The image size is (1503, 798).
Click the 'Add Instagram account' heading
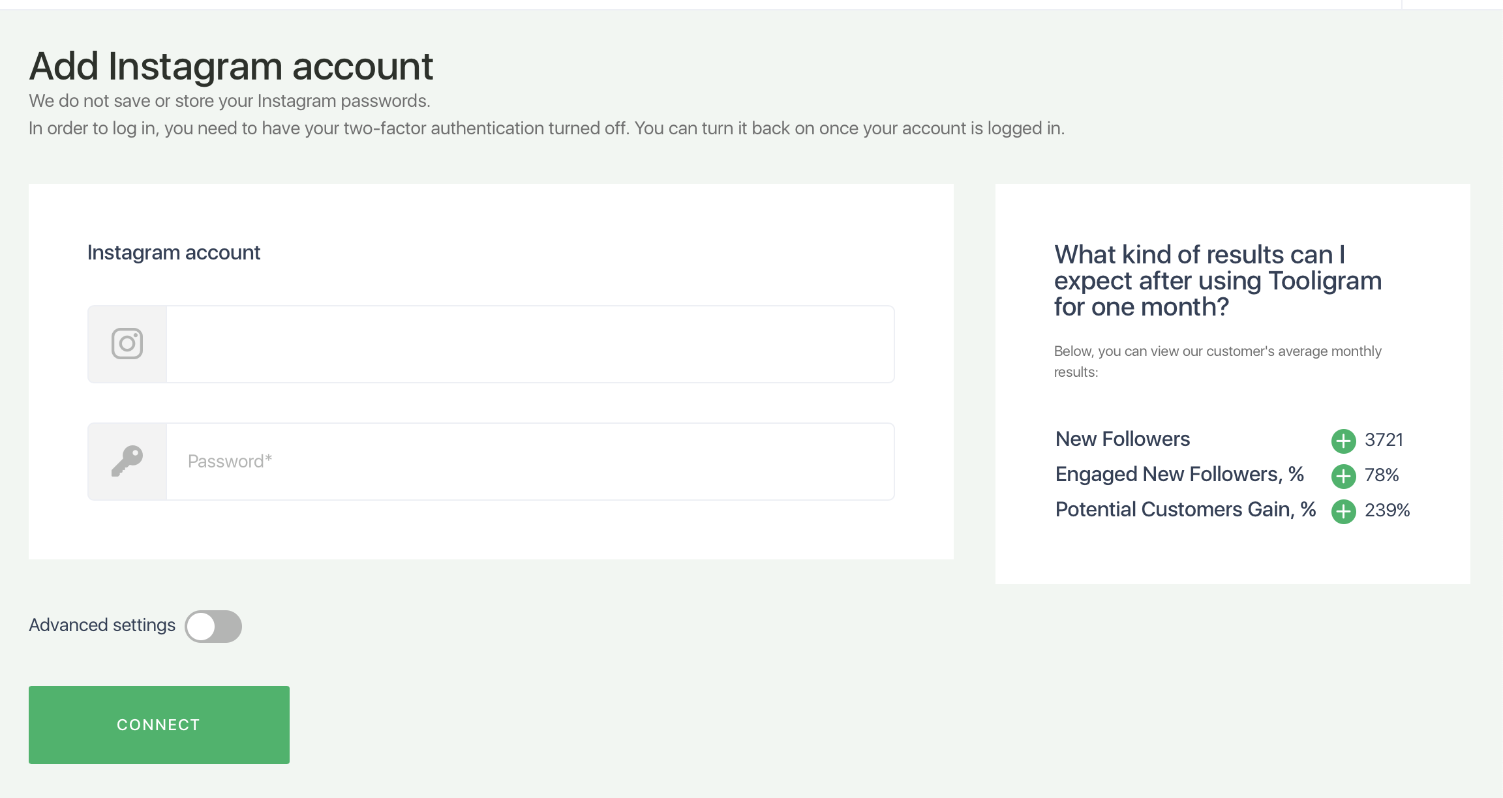pos(231,66)
